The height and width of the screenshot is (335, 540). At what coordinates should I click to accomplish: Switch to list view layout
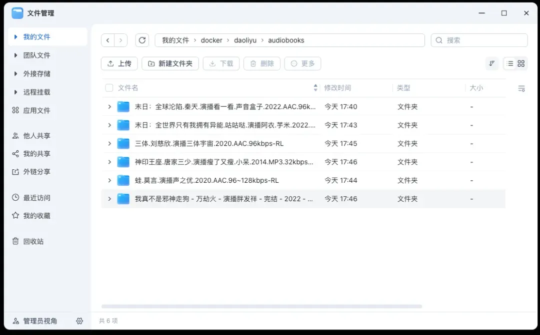509,63
